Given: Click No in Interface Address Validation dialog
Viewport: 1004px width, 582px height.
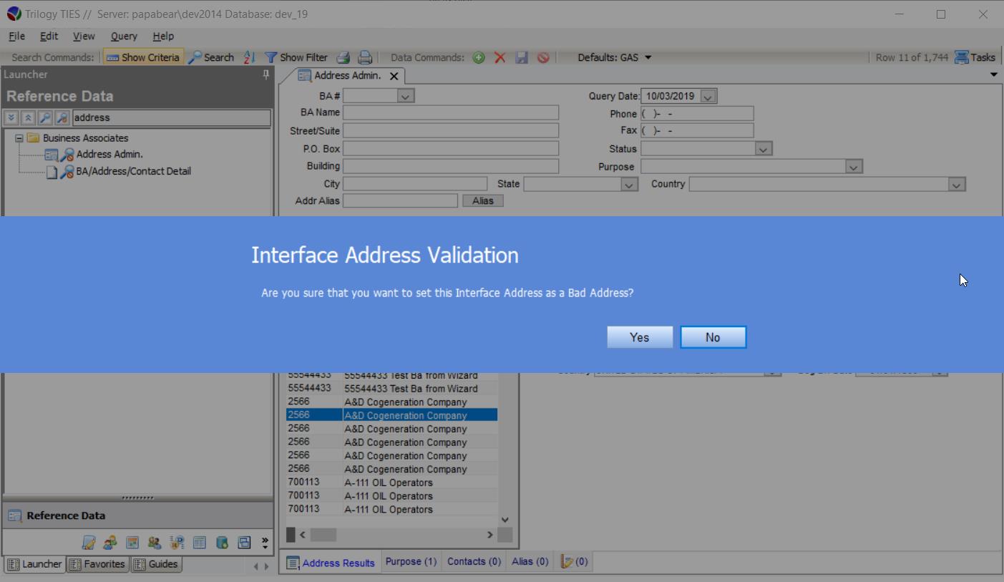Looking at the screenshot, I should point(713,337).
